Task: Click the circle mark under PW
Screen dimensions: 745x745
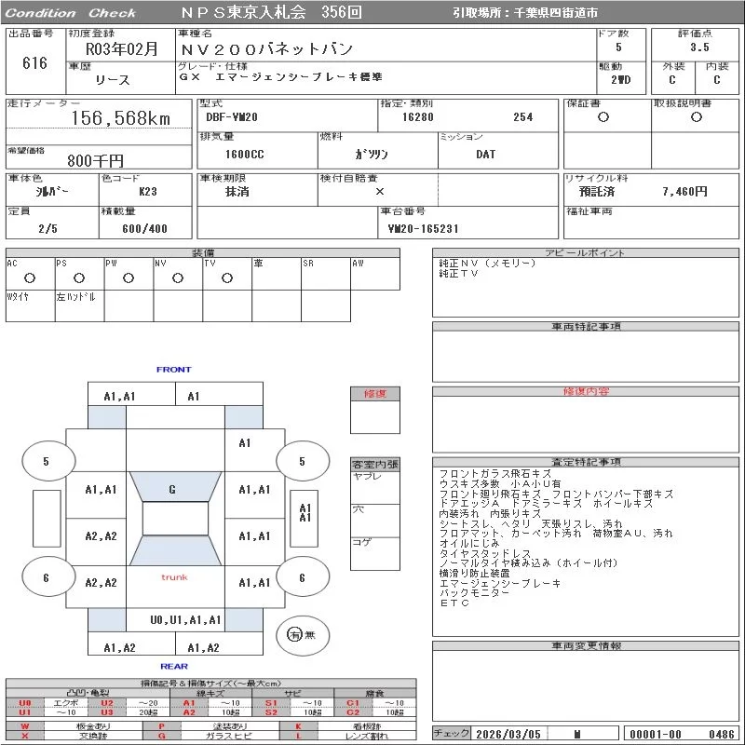Action: tap(129, 278)
